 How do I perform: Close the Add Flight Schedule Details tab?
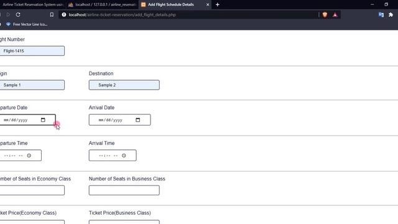coord(208,4)
